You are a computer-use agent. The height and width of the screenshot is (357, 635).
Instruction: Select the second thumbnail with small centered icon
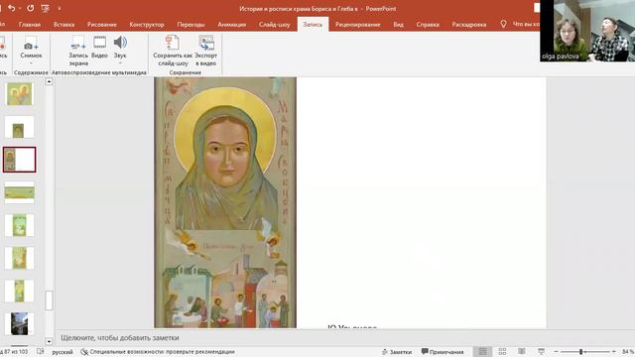click(20, 127)
